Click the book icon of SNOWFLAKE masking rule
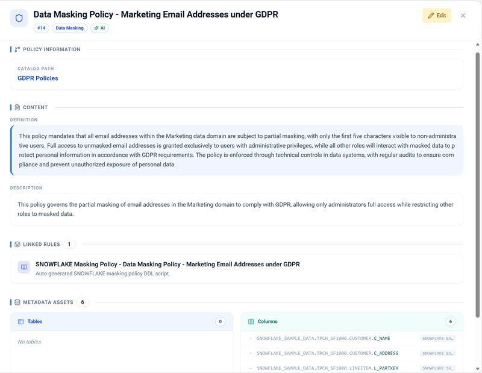This screenshot has width=482, height=373. click(24, 267)
